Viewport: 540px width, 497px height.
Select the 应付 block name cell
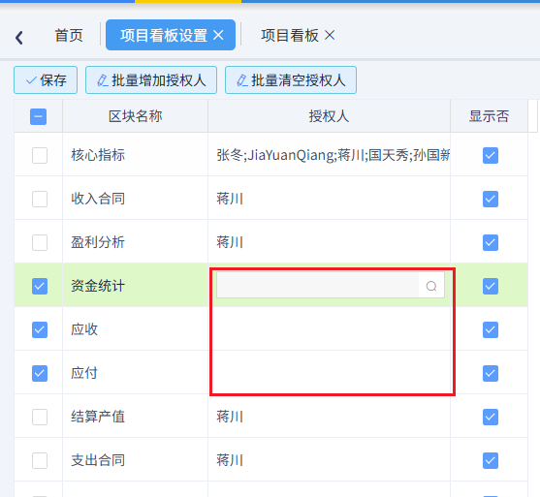pyautogui.click(x=136, y=373)
